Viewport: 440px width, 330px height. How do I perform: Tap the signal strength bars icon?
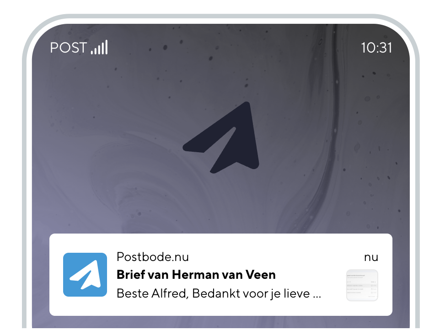coord(99,47)
